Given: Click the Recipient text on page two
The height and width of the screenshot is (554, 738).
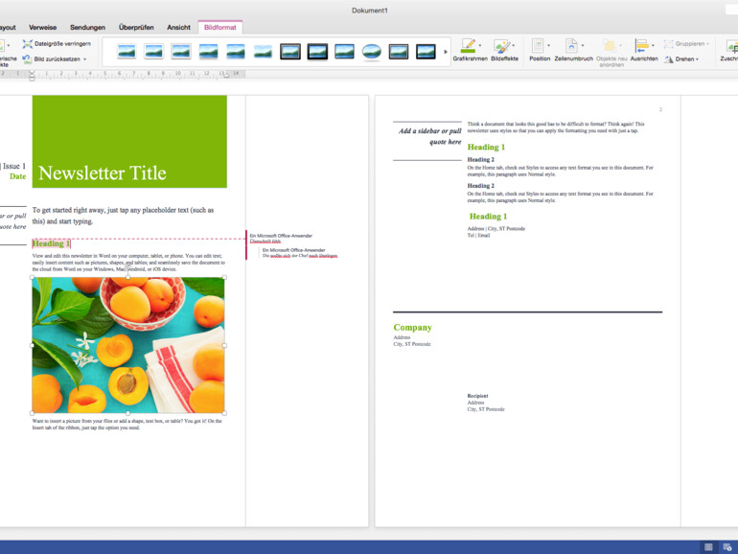Looking at the screenshot, I should [x=477, y=396].
